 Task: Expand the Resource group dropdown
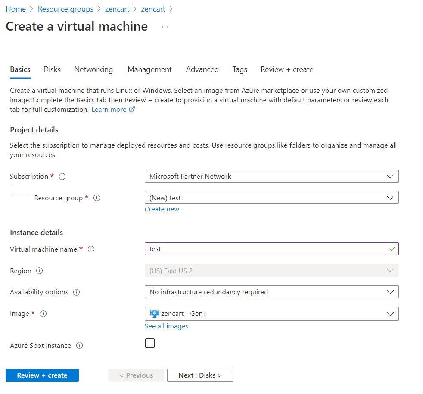271,198
